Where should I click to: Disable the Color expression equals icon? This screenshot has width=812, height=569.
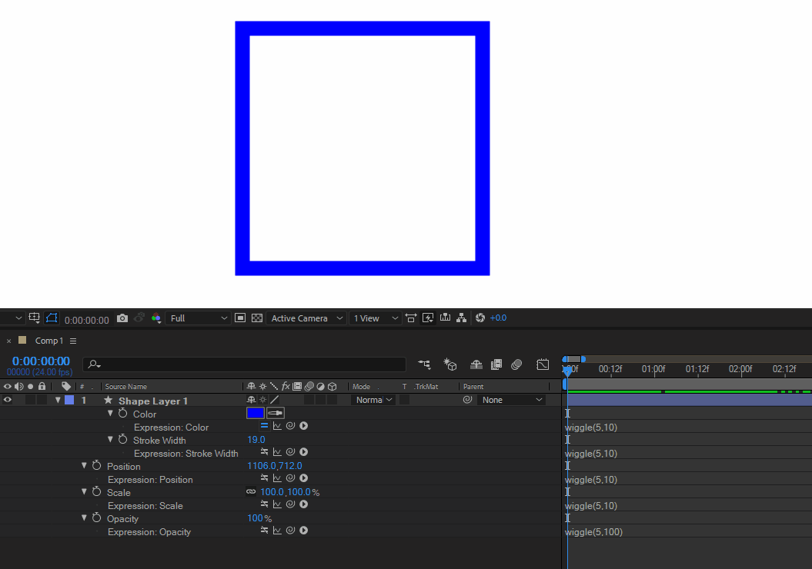click(264, 426)
